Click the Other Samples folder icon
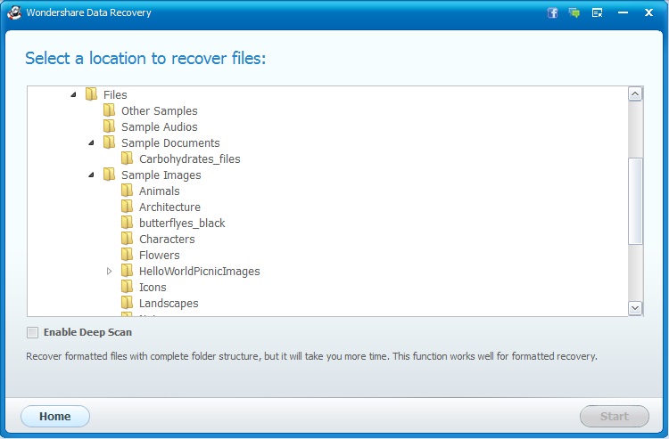 click(109, 110)
